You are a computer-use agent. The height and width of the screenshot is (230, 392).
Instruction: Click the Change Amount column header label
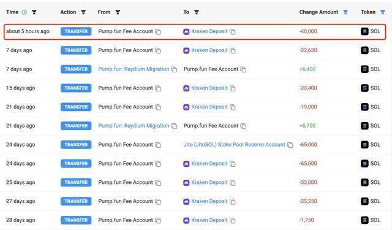[x=318, y=12]
